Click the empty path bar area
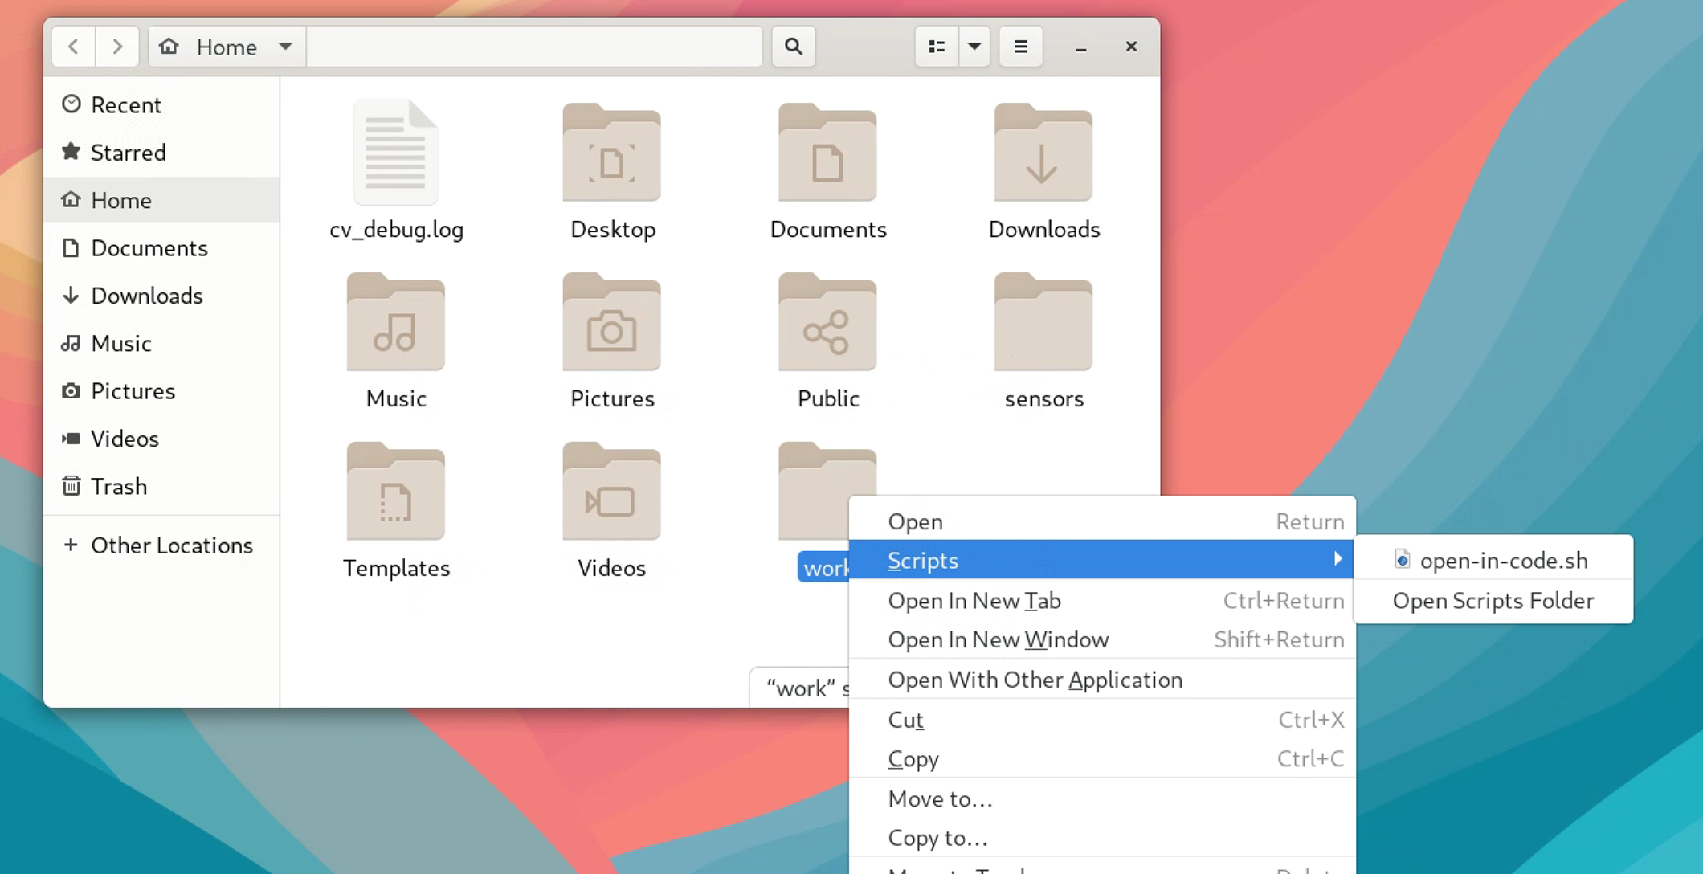This screenshot has height=874, width=1703. tap(534, 47)
